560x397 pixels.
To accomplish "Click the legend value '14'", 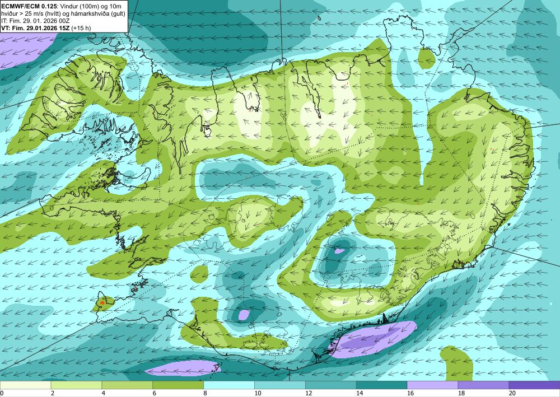I will coord(360,393).
